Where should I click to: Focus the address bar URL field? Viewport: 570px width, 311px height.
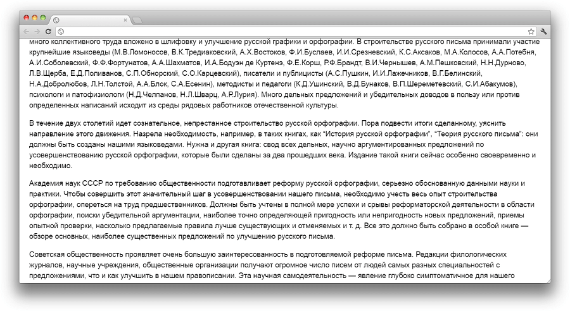coord(294,32)
